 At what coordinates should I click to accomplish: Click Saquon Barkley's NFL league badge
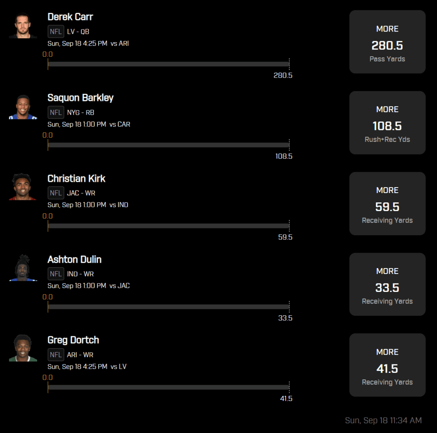pos(56,113)
